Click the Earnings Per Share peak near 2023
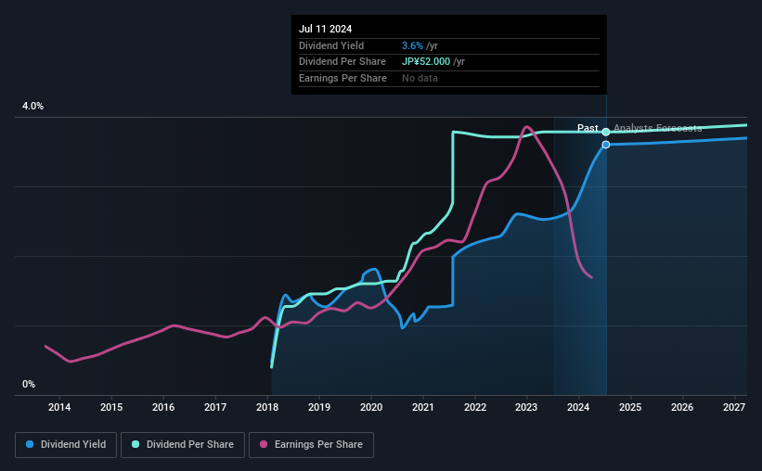 [526, 128]
